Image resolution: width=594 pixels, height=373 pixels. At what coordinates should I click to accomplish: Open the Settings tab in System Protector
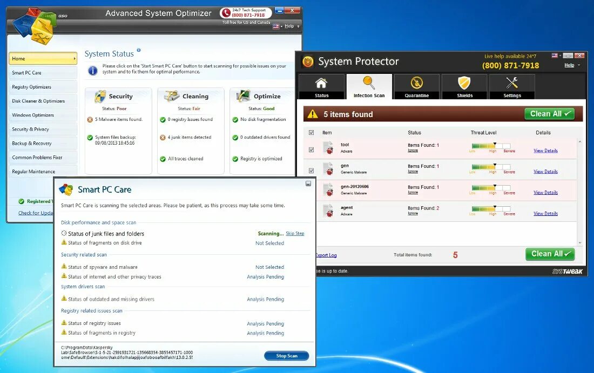[512, 87]
